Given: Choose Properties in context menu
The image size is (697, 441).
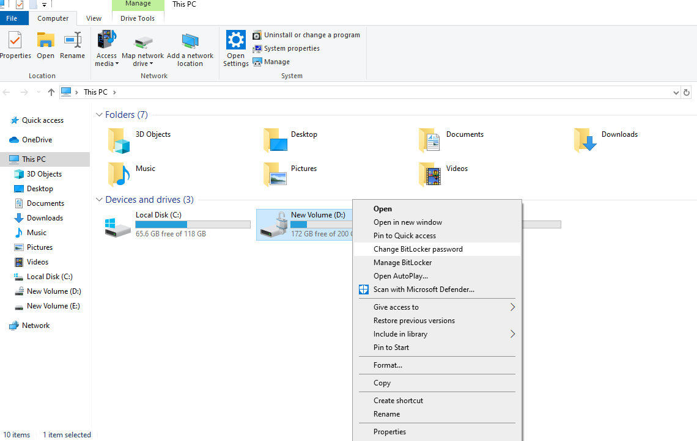Looking at the screenshot, I should (437, 432).
